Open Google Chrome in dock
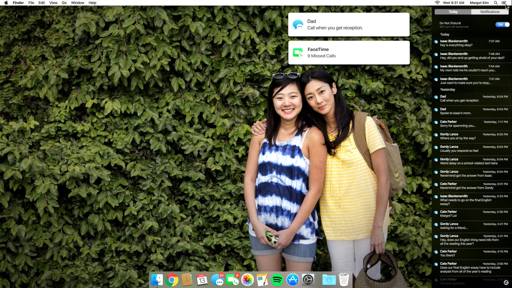Viewport: 512px width, 288px height. (172, 280)
